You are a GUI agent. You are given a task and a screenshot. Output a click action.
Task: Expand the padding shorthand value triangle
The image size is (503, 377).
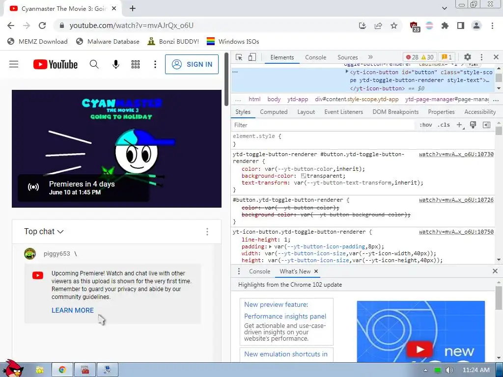(270, 246)
